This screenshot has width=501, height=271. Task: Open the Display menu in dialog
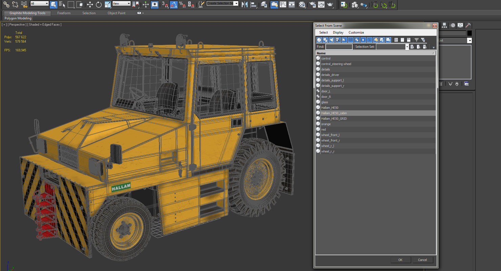pyautogui.click(x=338, y=33)
